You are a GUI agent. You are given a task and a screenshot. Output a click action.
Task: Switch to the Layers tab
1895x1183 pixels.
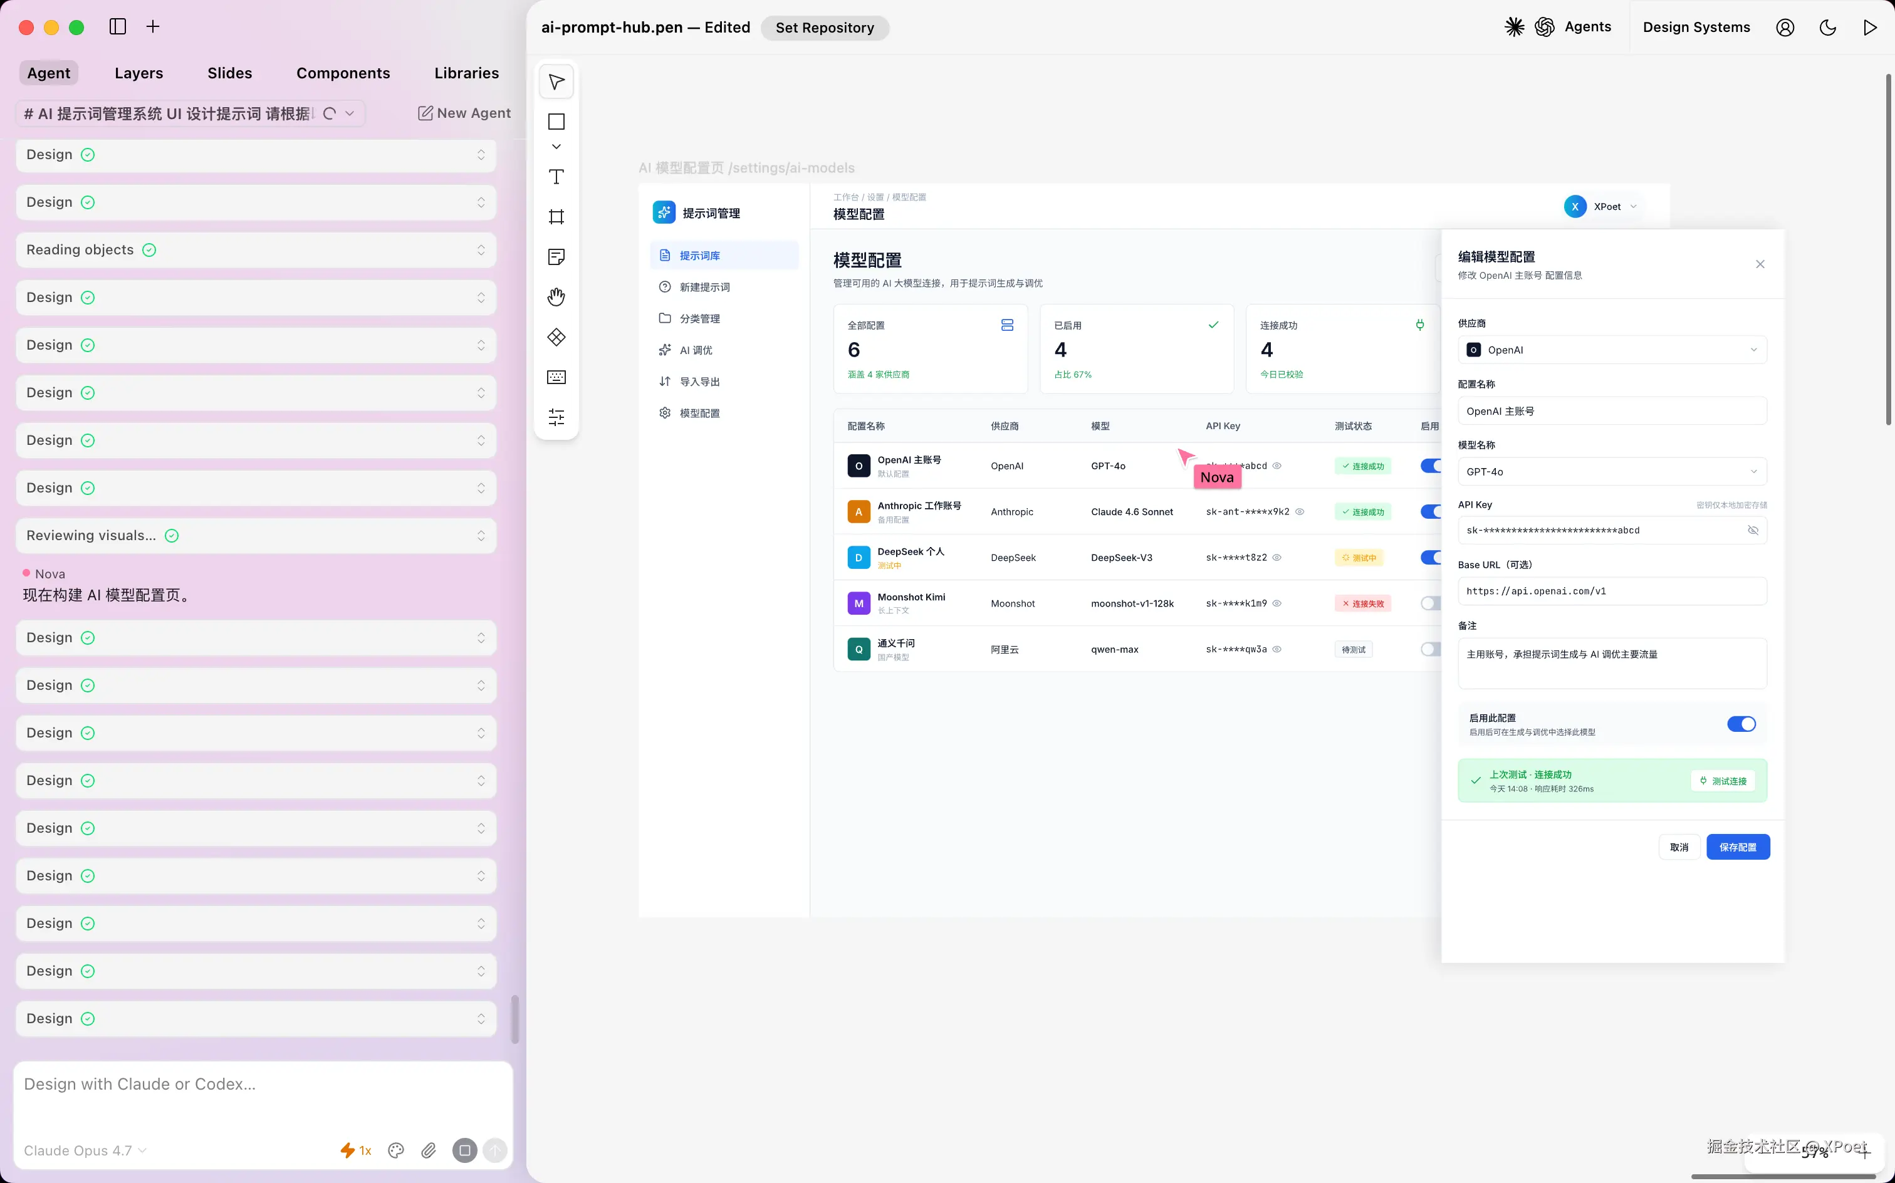pyautogui.click(x=139, y=73)
